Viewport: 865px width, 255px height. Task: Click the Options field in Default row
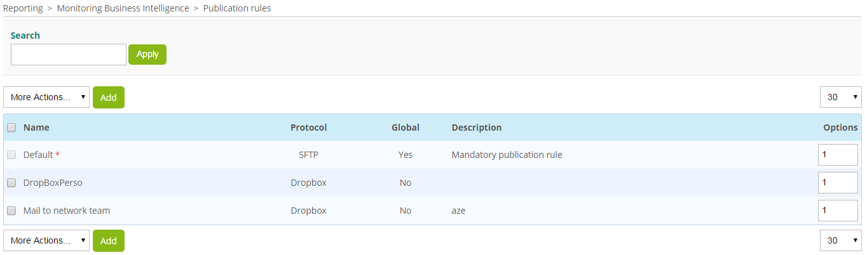(837, 155)
